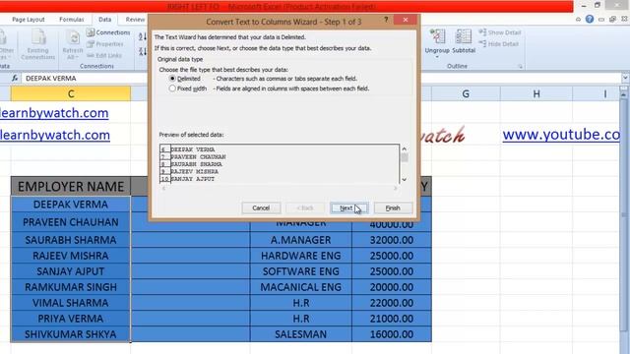Select the PRIYA VERMA cell
The image size is (630, 354).
pos(71,319)
